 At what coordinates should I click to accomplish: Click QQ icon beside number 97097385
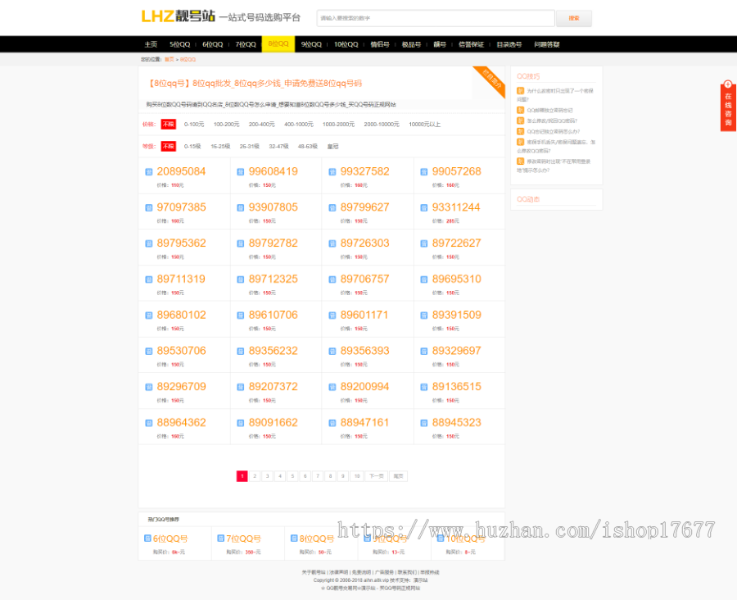click(x=148, y=207)
